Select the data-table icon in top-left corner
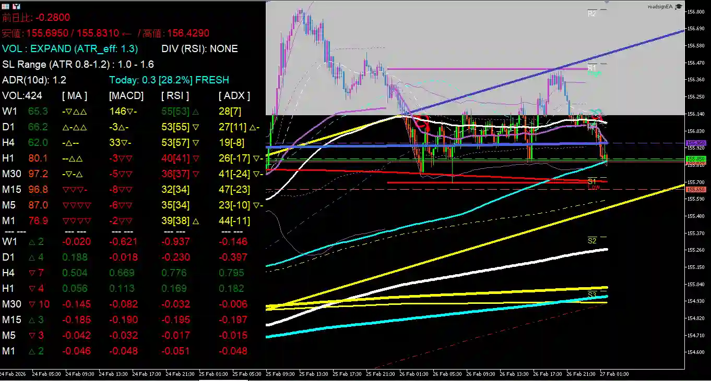Viewport: 711px width, 381px height. pyautogui.click(x=5, y=6)
